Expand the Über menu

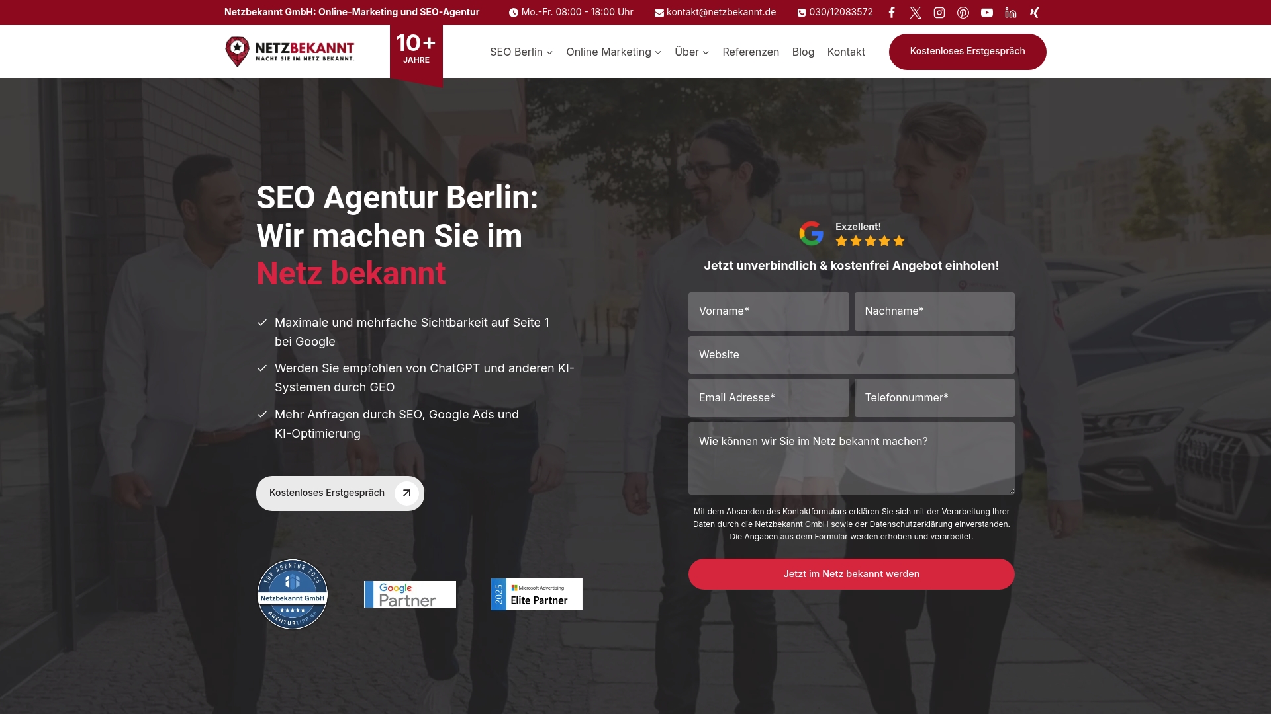(690, 52)
